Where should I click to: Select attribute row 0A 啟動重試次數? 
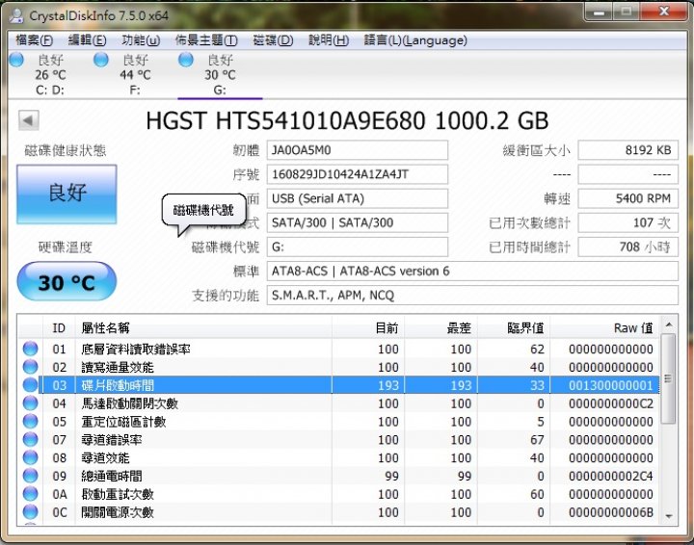(x=339, y=494)
